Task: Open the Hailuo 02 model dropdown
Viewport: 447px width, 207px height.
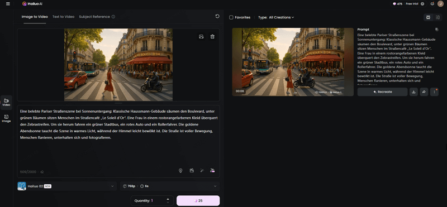Action: tap(67, 186)
